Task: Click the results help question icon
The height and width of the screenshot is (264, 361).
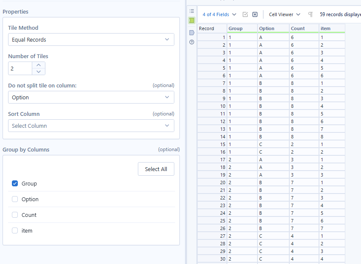Action: (x=192, y=42)
